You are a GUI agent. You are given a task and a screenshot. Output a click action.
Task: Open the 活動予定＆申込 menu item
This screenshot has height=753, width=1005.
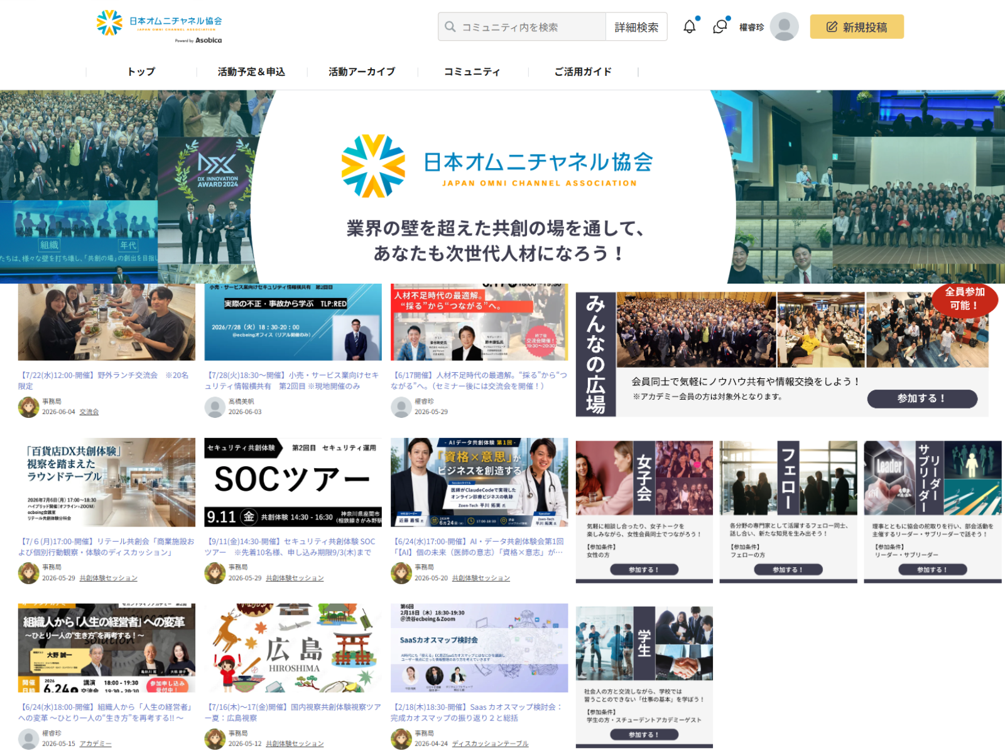[x=252, y=72]
